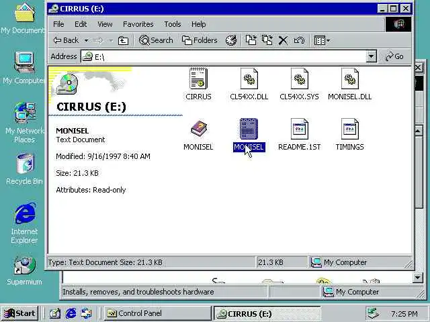This screenshot has width=430, height=322.
Task: Go Back using the toolbar button
Action: [66, 40]
